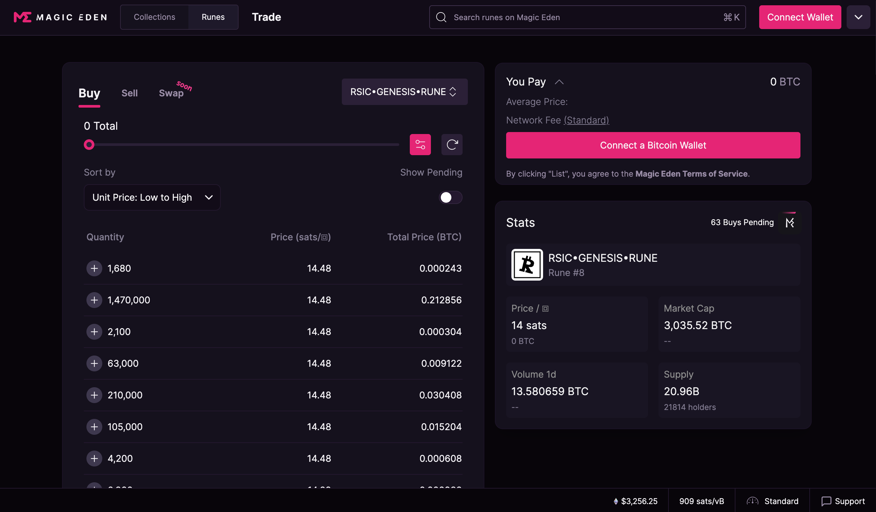
Task: Click the RSIC•GENESIS•RUNE rune thumbnail
Action: click(527, 264)
